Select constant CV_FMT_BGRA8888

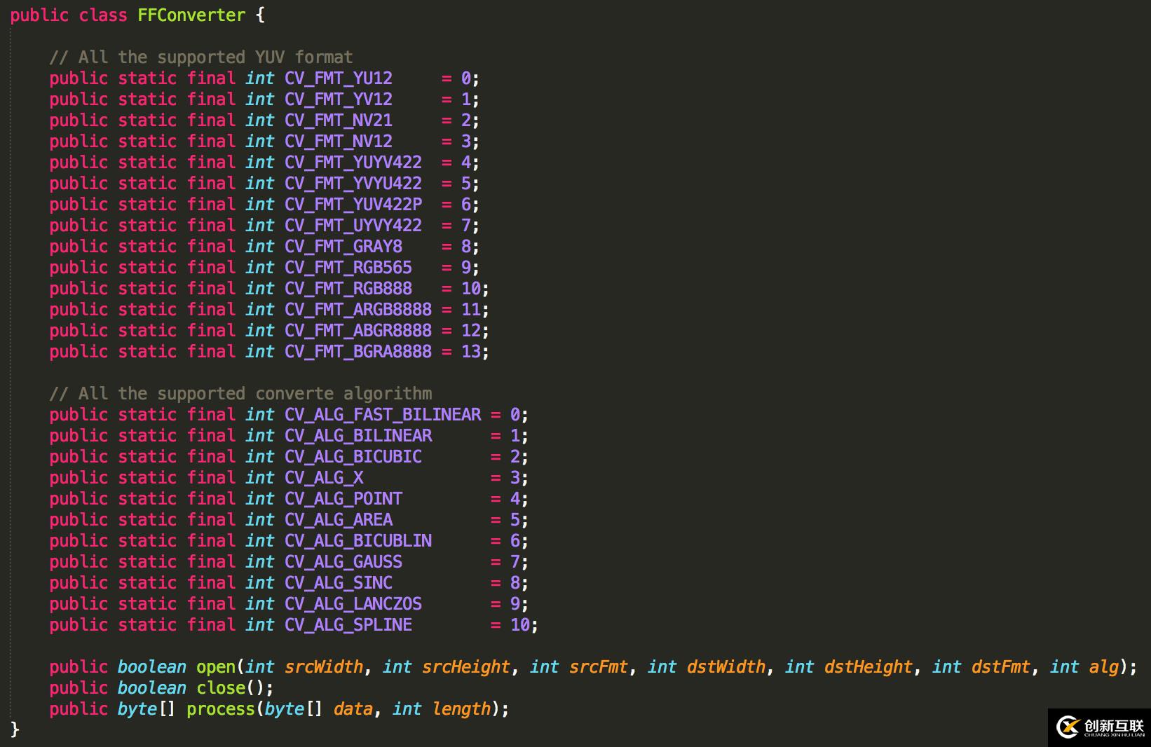[358, 351]
